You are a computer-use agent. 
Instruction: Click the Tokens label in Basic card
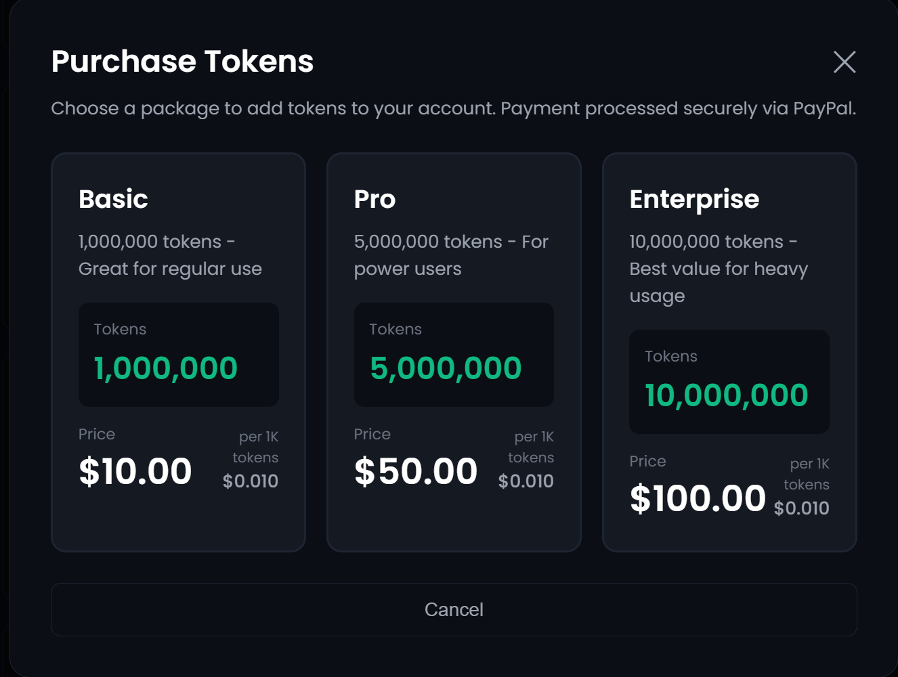[x=120, y=329]
